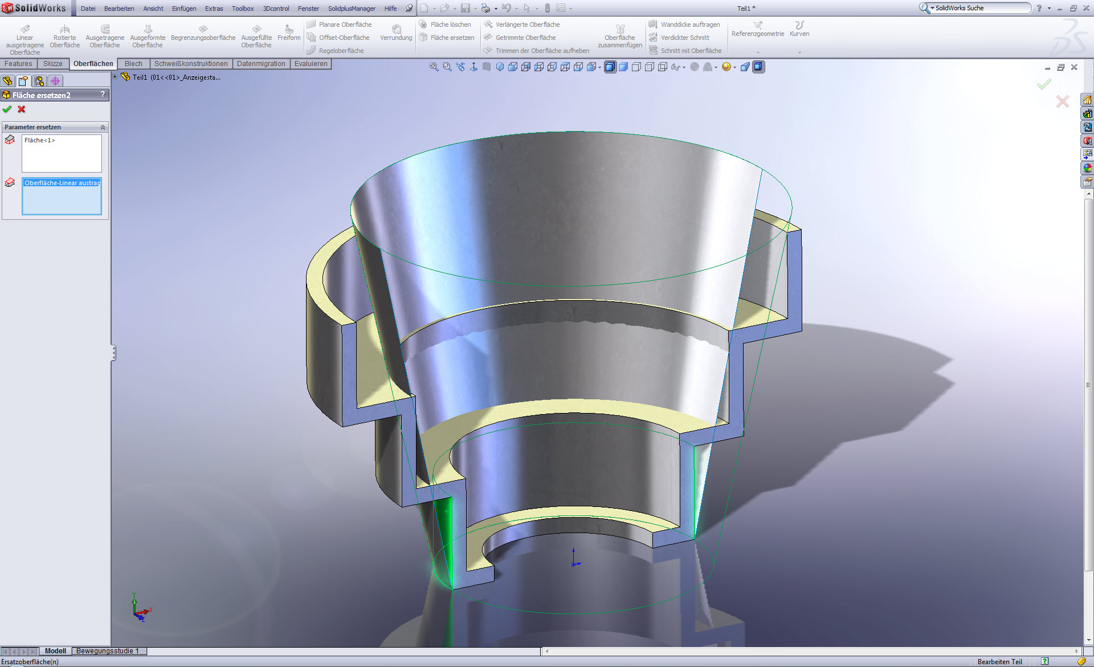Click the Oberfläche-Linear austragen selection box
The height and width of the screenshot is (667, 1094).
click(62, 197)
